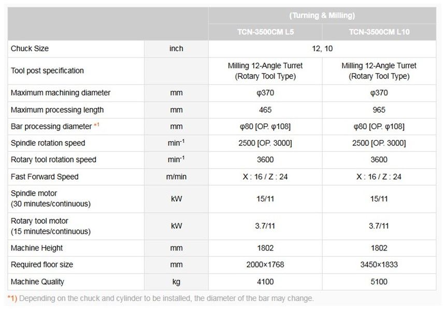Select the Turning & Milling header text
This screenshot has width=443, height=309.
322,16
